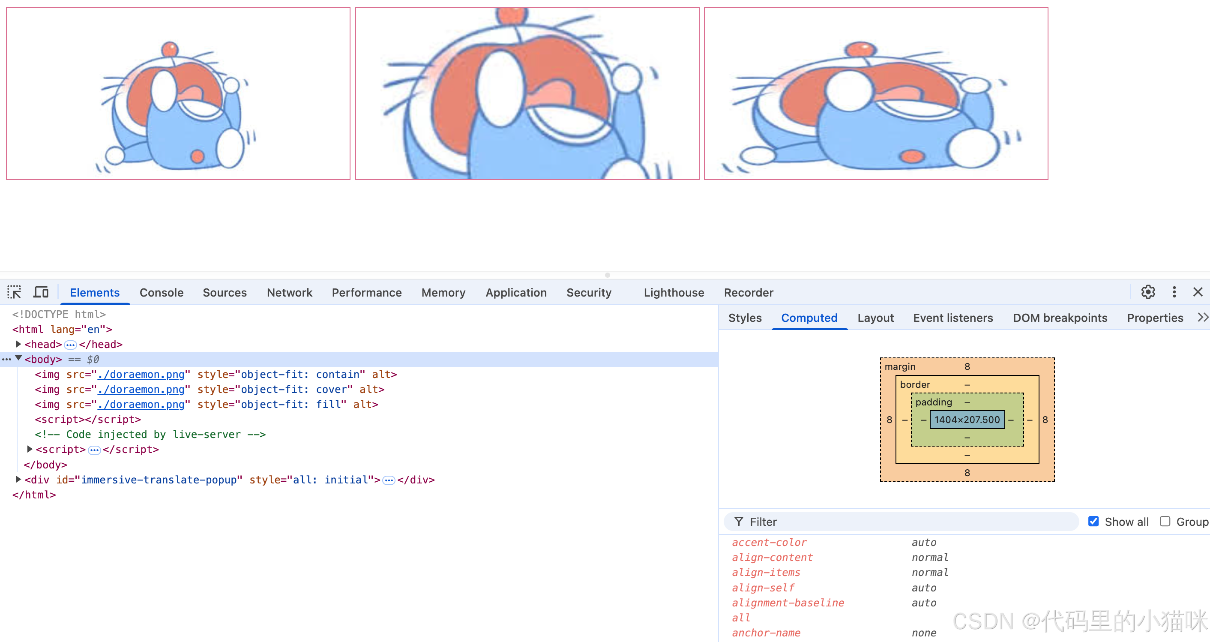This screenshot has width=1210, height=642.
Task: Open doraemon.png link in contain image
Action: (141, 375)
